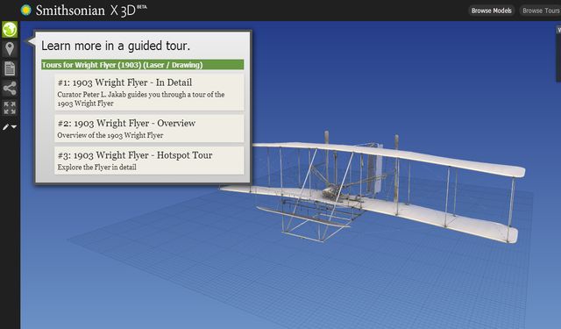Click the green Tours for Wright Flyer header
Viewport: 561px width, 329px height.
[142, 65]
